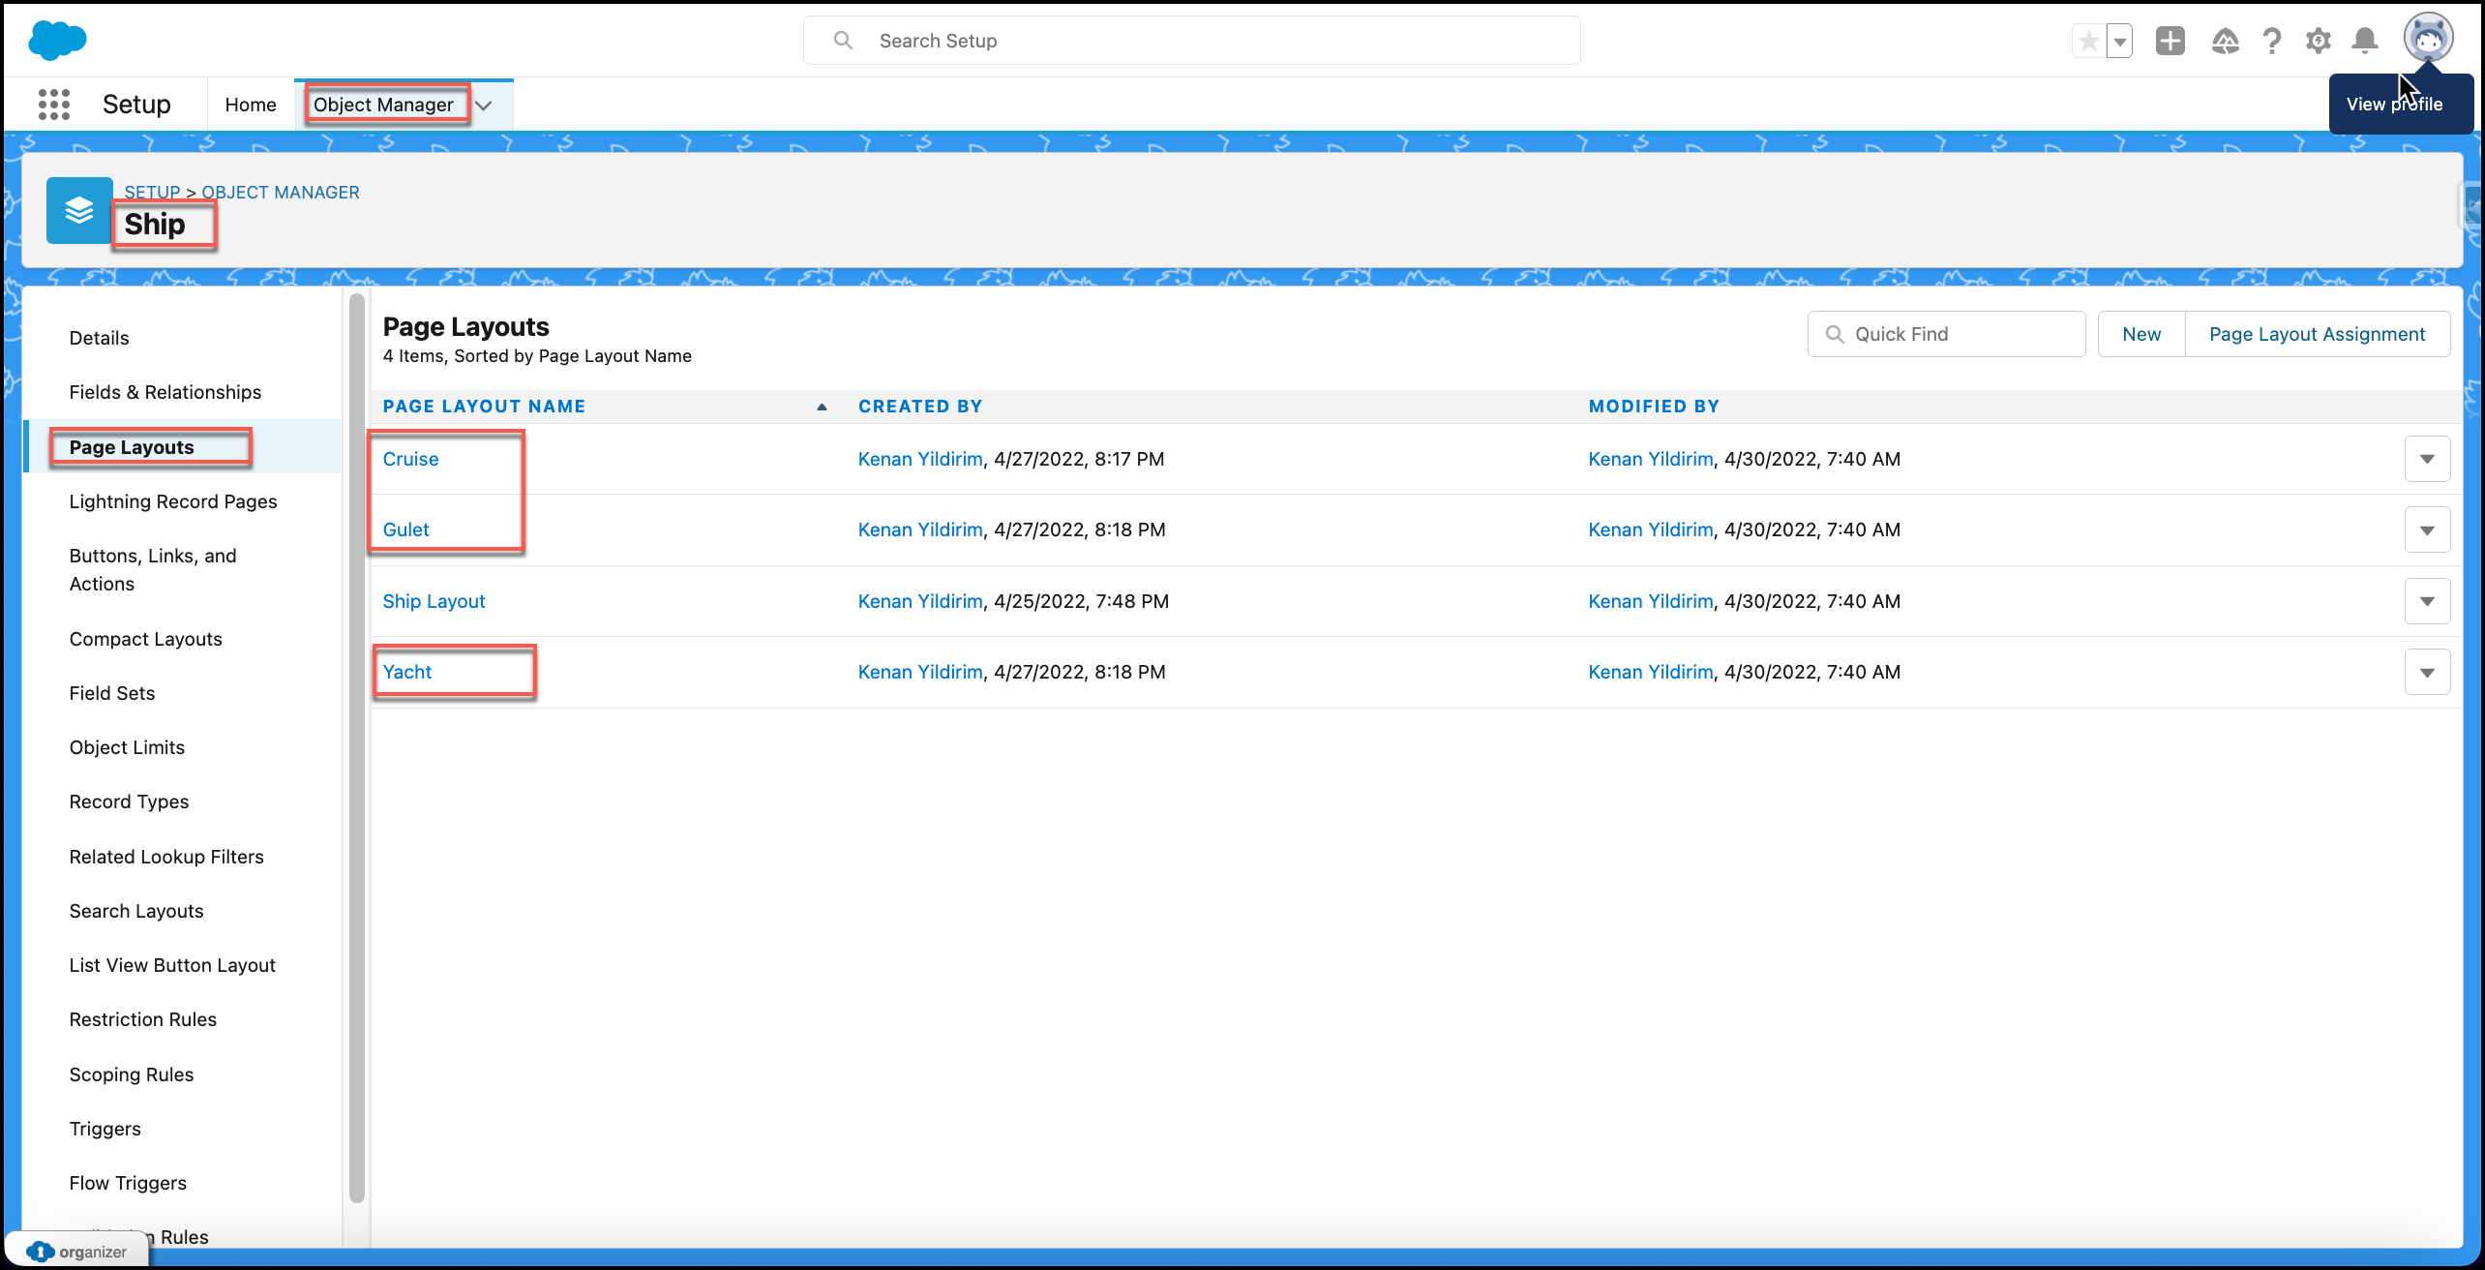Open the Gulet page layout
Image resolution: width=2485 pixels, height=1270 pixels.
point(405,529)
